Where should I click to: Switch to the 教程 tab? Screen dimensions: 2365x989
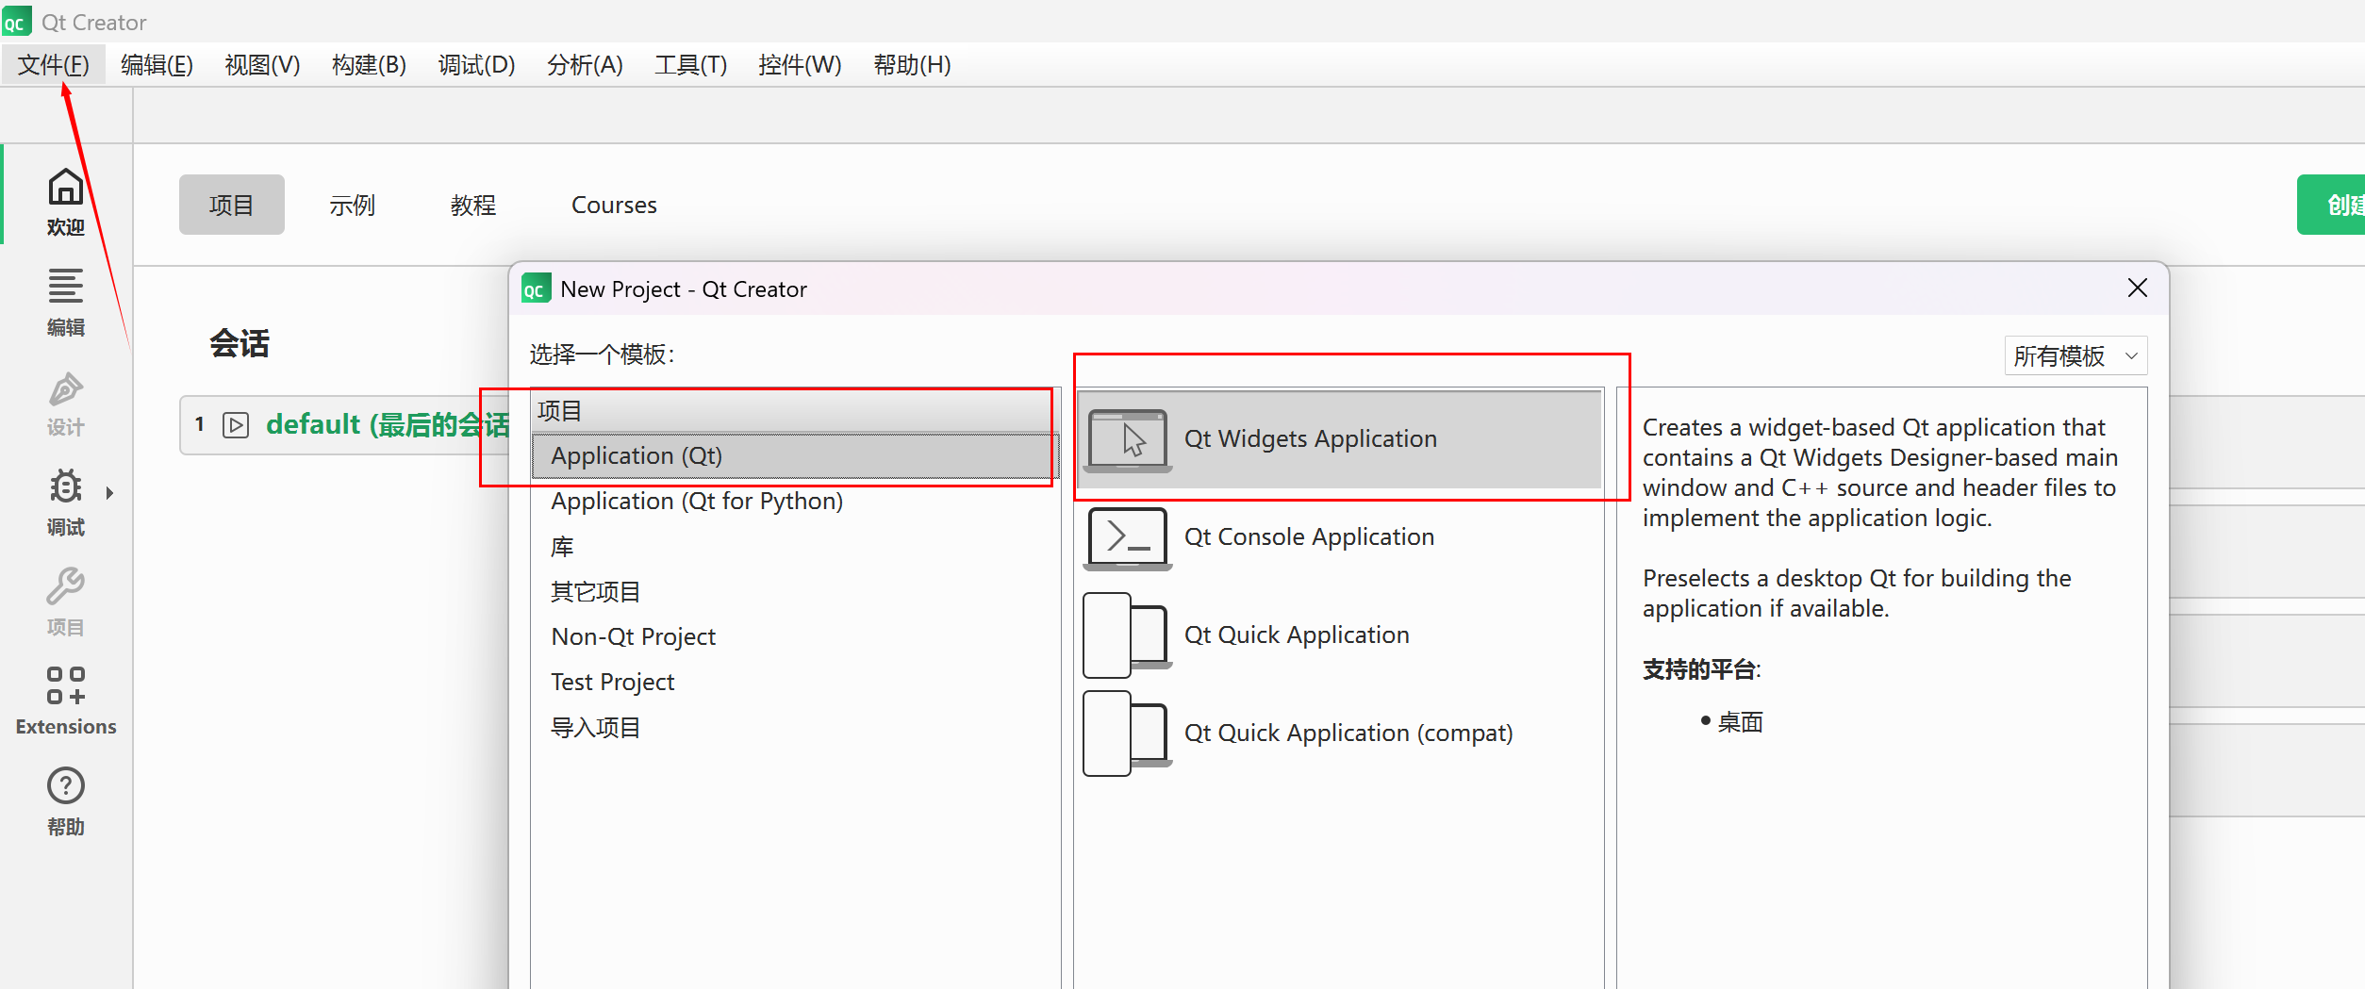coord(473,205)
